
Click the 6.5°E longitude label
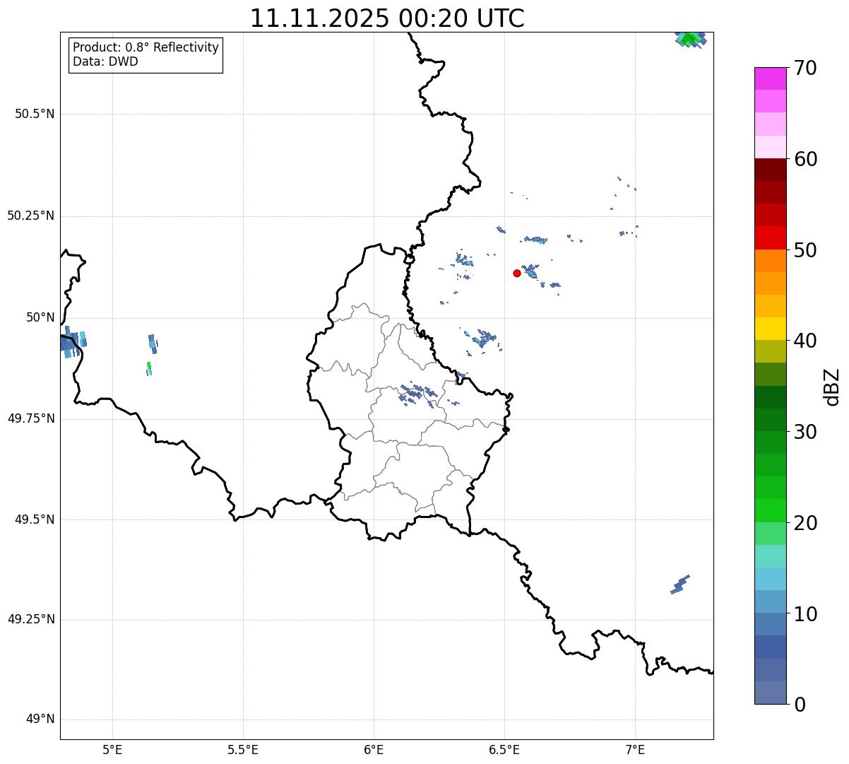(504, 749)
